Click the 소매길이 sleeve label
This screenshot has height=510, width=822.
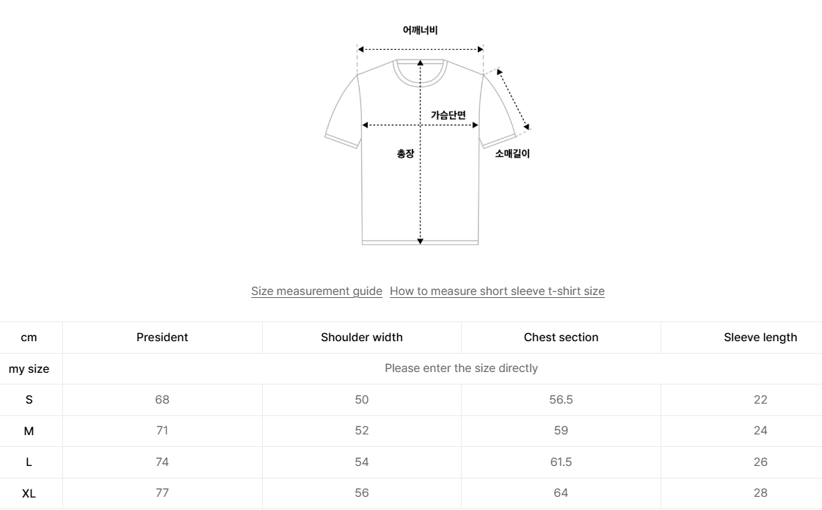click(x=512, y=153)
